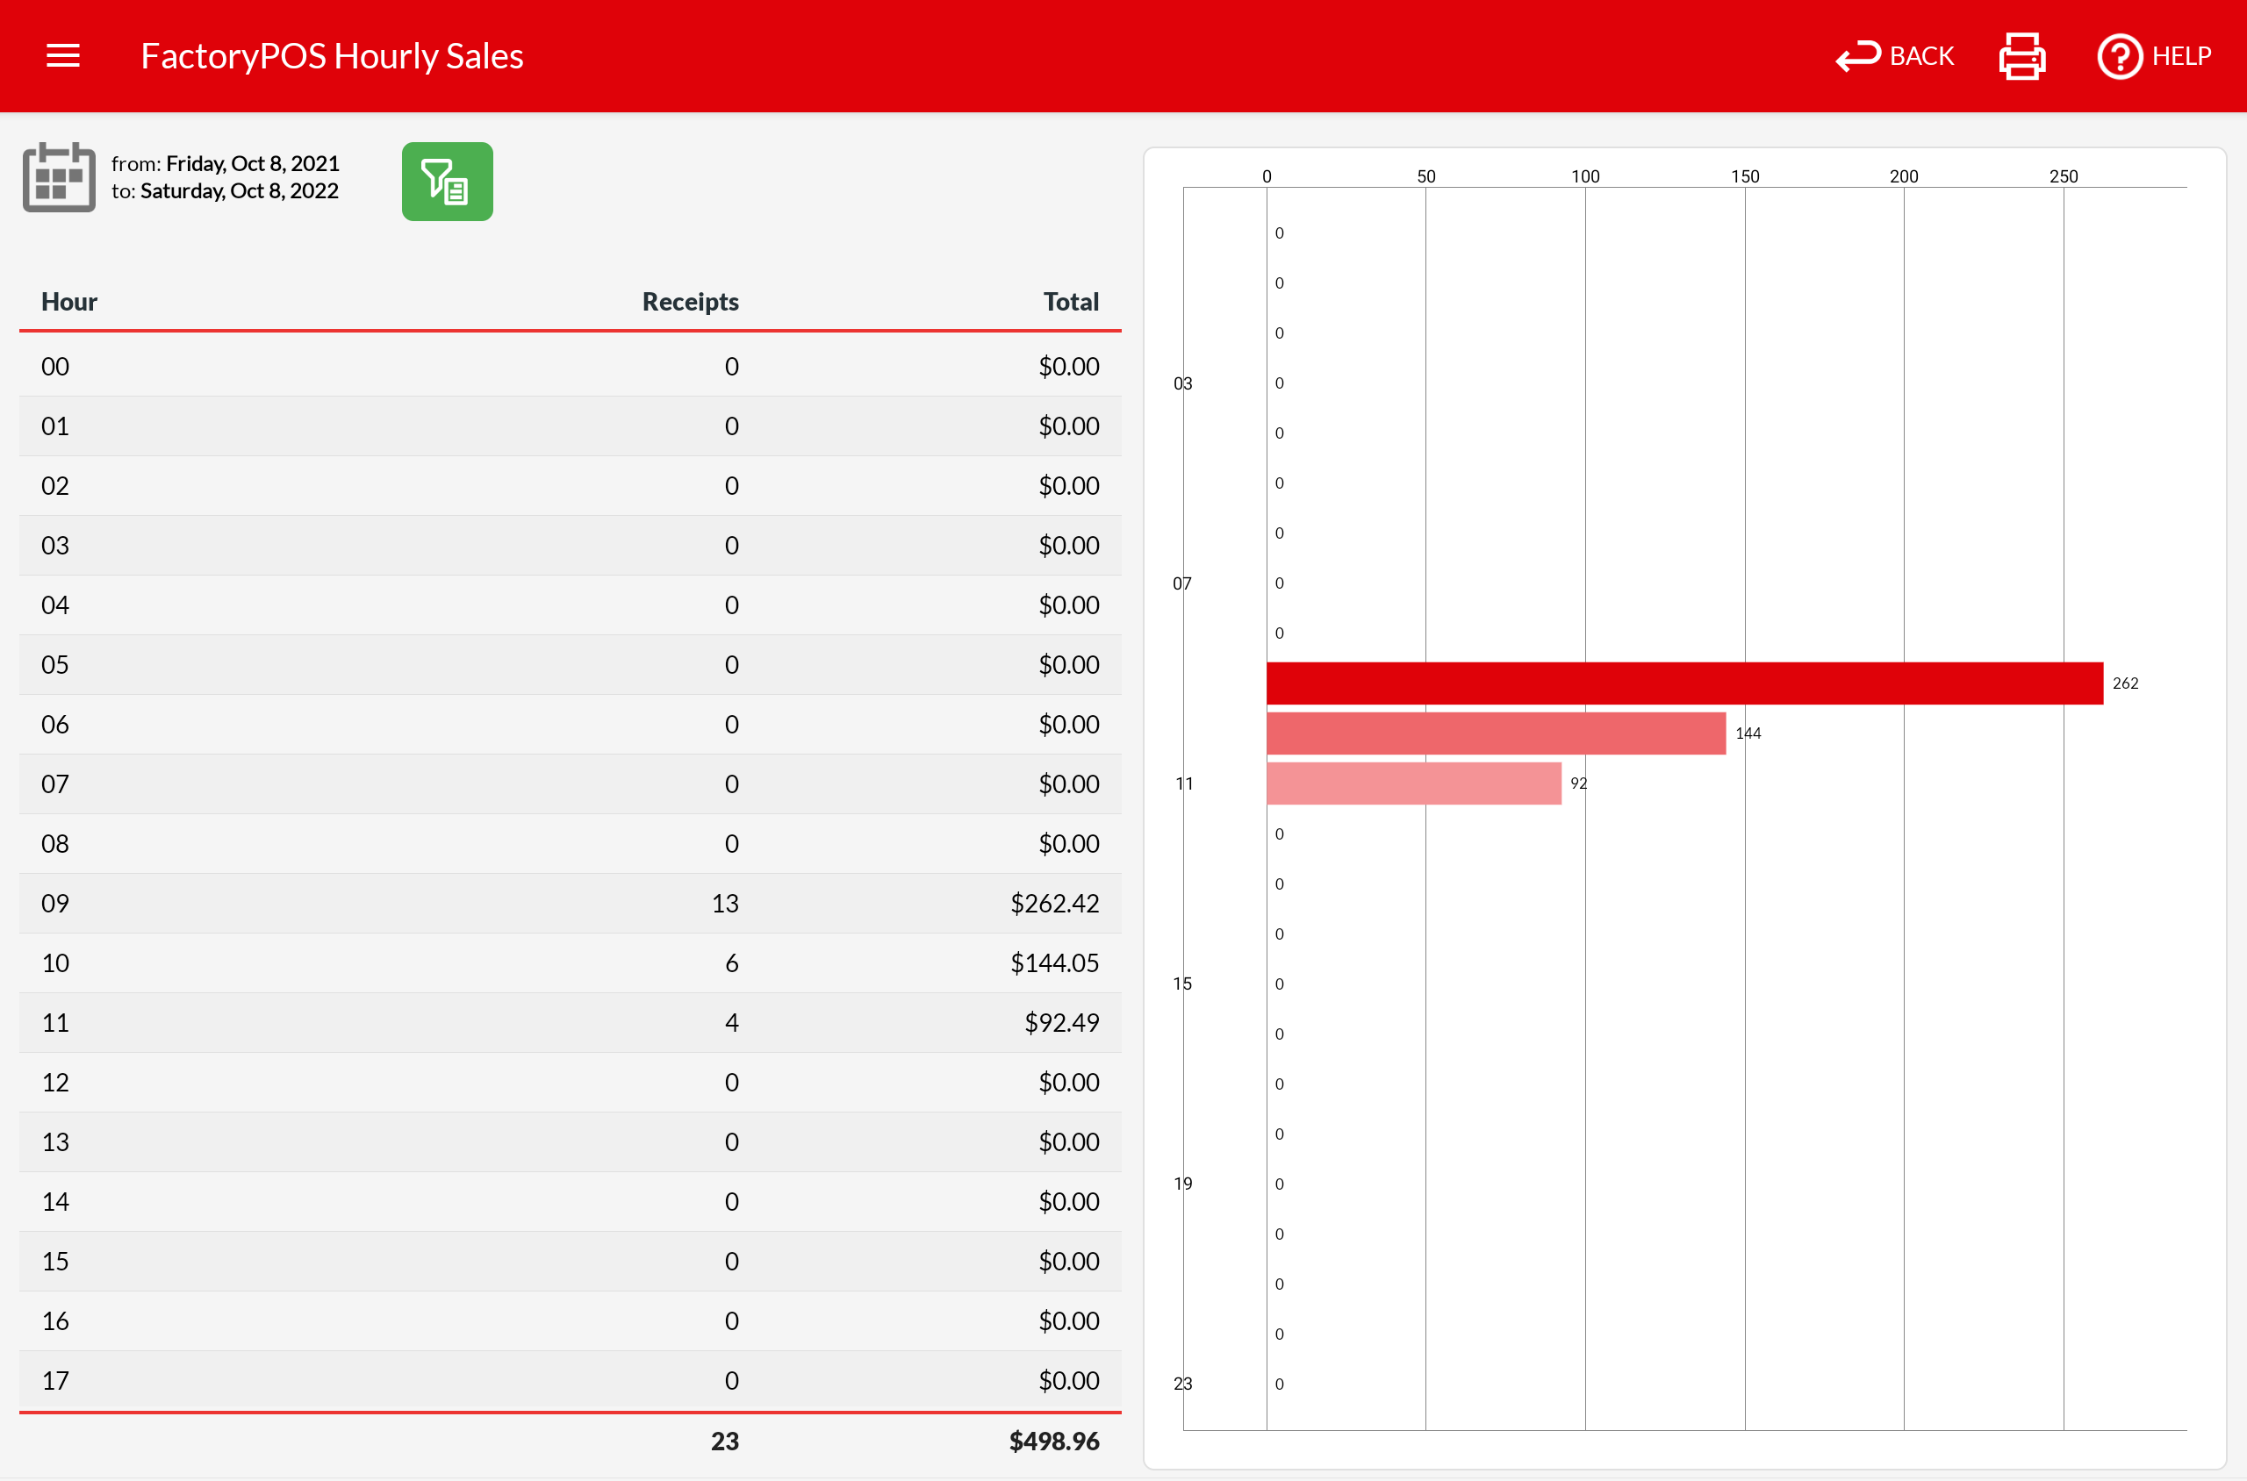2247x1481 pixels.
Task: Sort by the Receipts column header
Action: (690, 301)
